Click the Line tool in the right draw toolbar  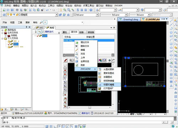pos(171,21)
